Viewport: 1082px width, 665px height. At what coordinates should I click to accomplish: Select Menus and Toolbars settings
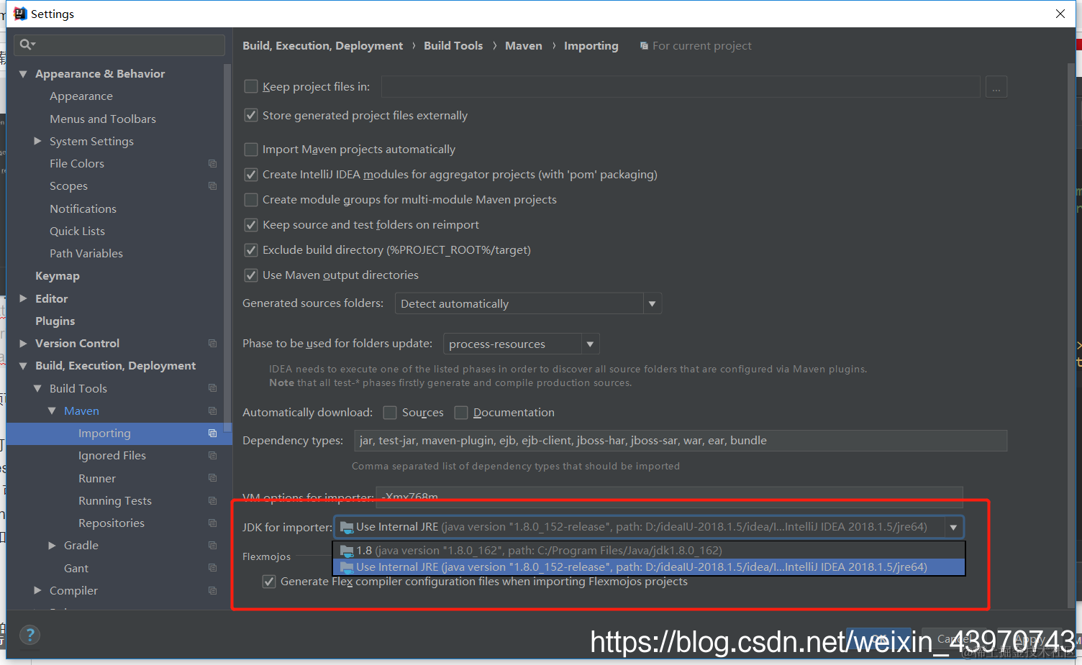tap(103, 119)
